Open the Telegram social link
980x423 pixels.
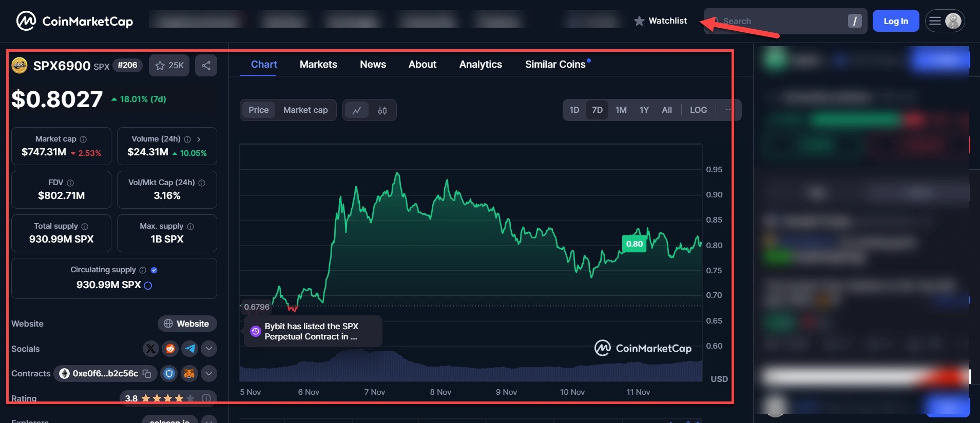(189, 349)
